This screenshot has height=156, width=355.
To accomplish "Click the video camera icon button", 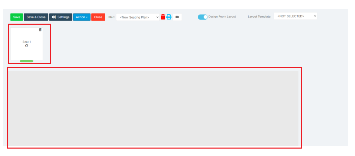I will (177, 17).
